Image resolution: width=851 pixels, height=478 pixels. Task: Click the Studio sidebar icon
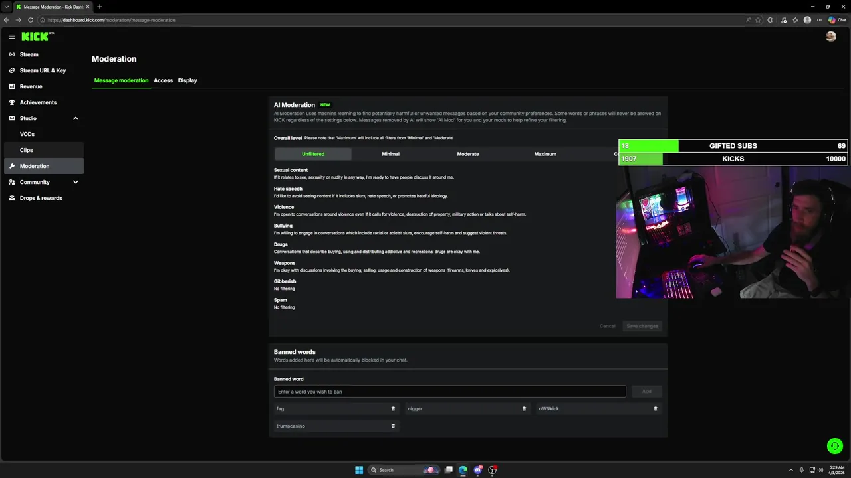(12, 118)
